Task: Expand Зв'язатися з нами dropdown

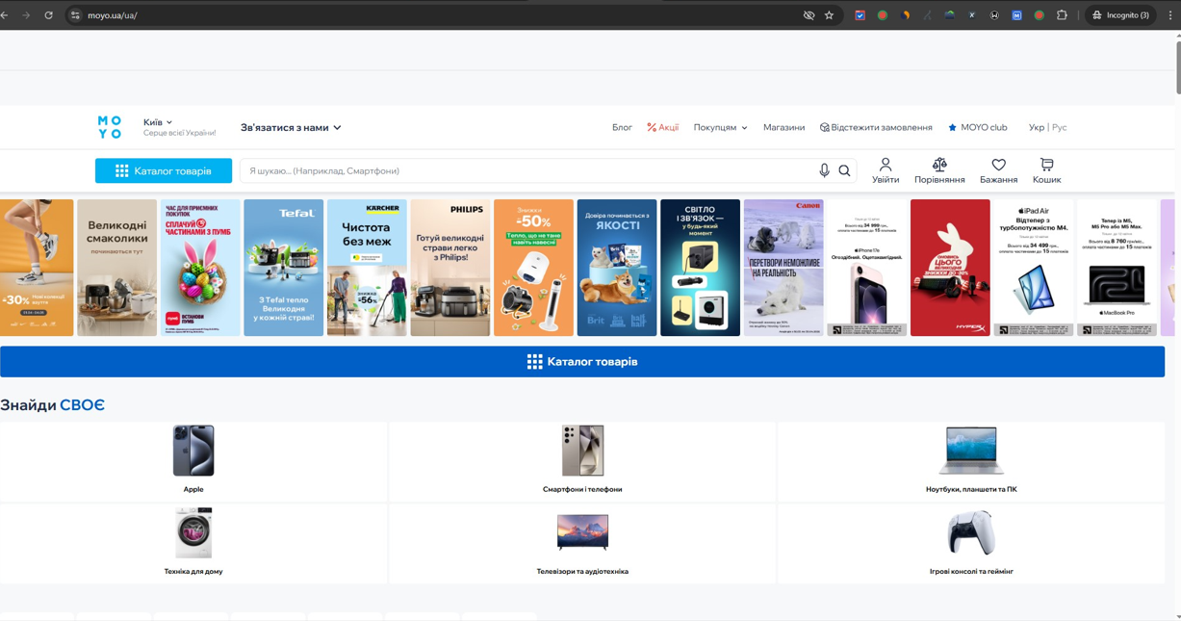Action: 291,127
